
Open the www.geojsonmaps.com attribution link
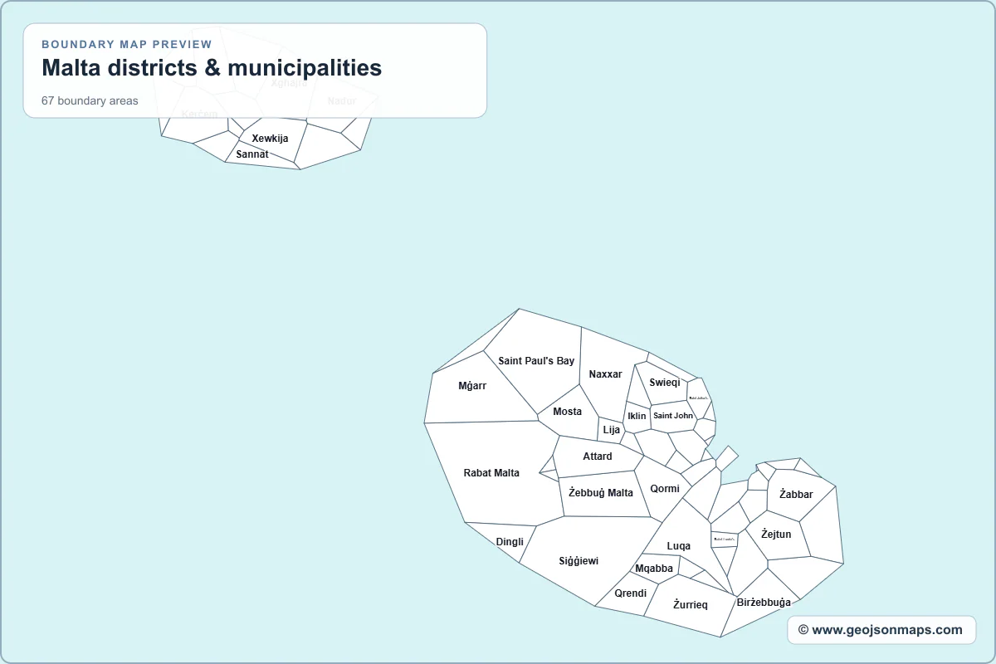pyautogui.click(x=881, y=630)
